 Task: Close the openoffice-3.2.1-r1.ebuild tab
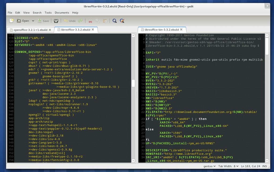(x=50, y=30)
